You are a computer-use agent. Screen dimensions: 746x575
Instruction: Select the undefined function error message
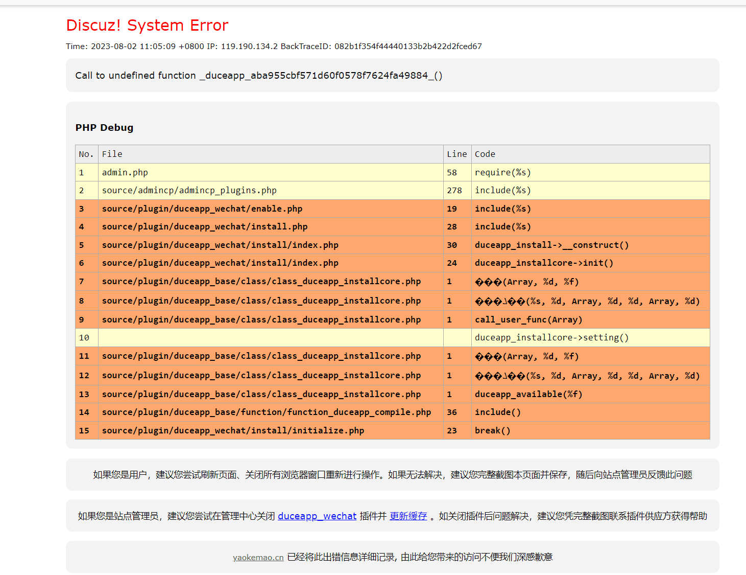259,75
